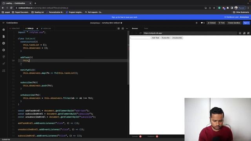Open the Paypal Document bookmarks folder

pos(20,12)
